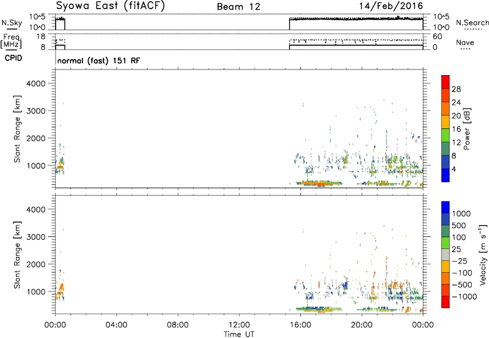The width and height of the screenshot is (489, 338).
Task: Click the orange echo band near 17:00 in power panel
Action: [x=318, y=184]
